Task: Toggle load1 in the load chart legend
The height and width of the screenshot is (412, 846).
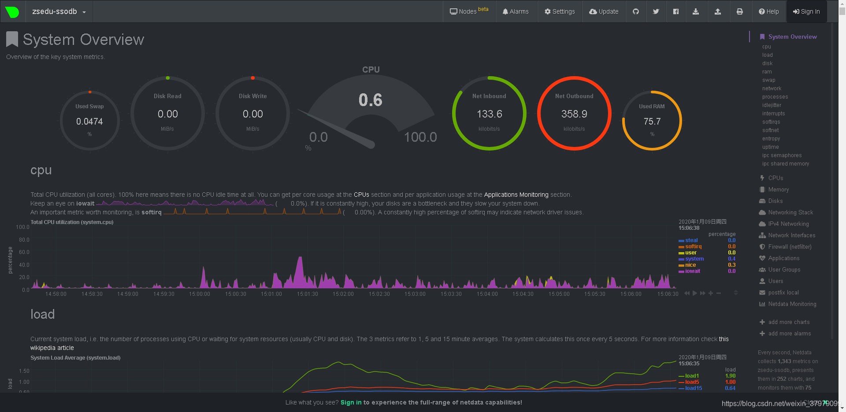Action: coord(692,376)
